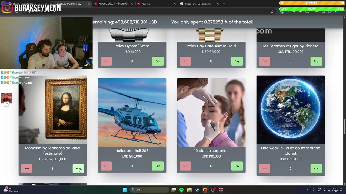Click the Les Femmes d'Alger quantity field
Image resolution: width=346 pixels, height=194 pixels.
pos(290,61)
